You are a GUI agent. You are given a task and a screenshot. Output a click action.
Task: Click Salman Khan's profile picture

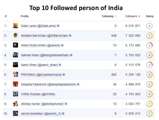point(15,55)
